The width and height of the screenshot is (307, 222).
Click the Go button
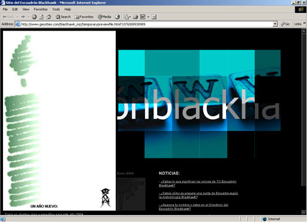285,24
